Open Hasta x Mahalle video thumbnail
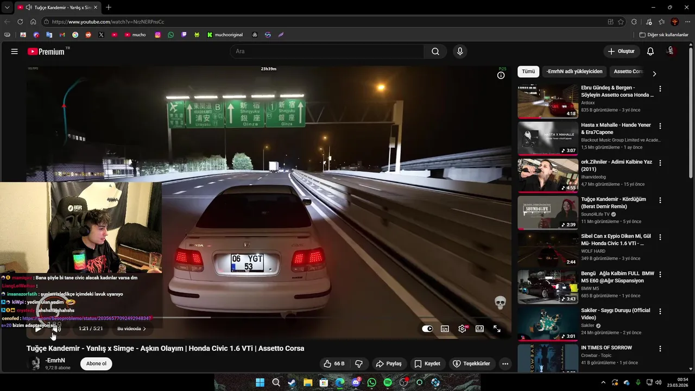This screenshot has height=391, width=695. tap(548, 138)
